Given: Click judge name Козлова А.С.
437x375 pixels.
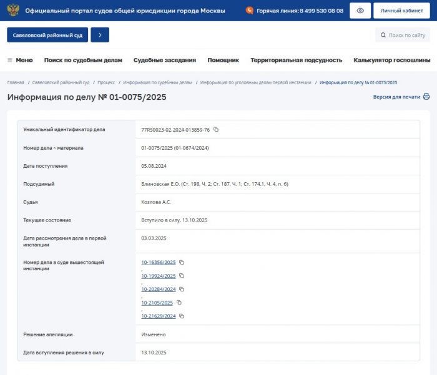Looking at the screenshot, I should tap(156, 202).
